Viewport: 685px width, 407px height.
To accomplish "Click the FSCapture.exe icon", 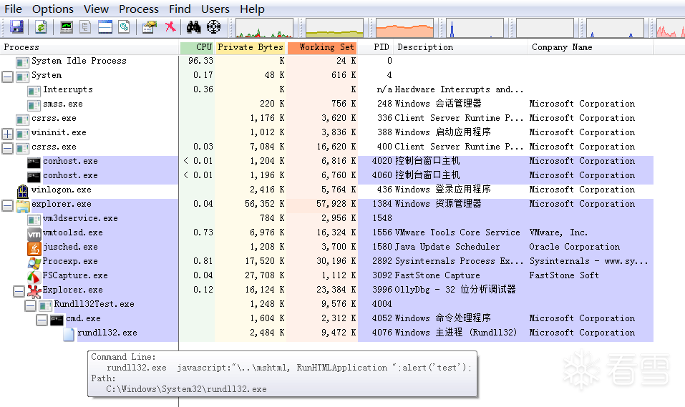I will pyautogui.click(x=34, y=278).
